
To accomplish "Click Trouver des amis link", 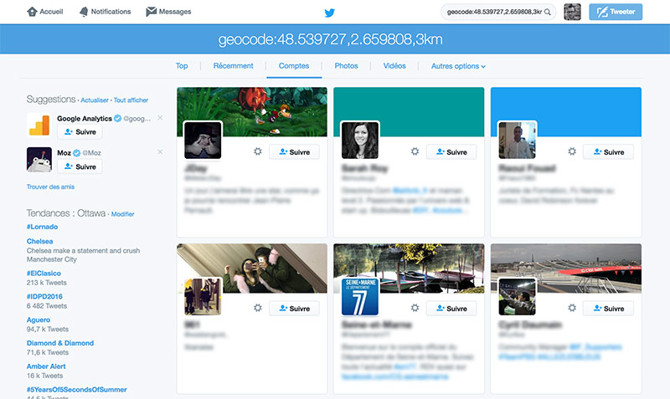I will pyautogui.click(x=50, y=187).
